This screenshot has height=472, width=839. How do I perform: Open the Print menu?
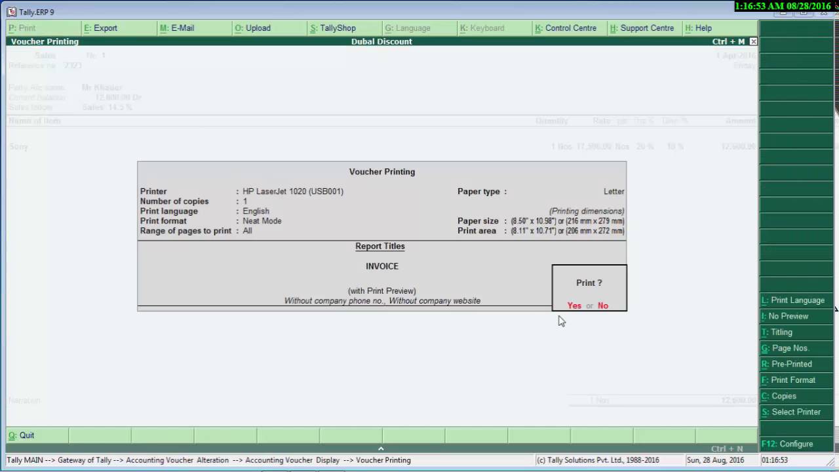(x=44, y=28)
